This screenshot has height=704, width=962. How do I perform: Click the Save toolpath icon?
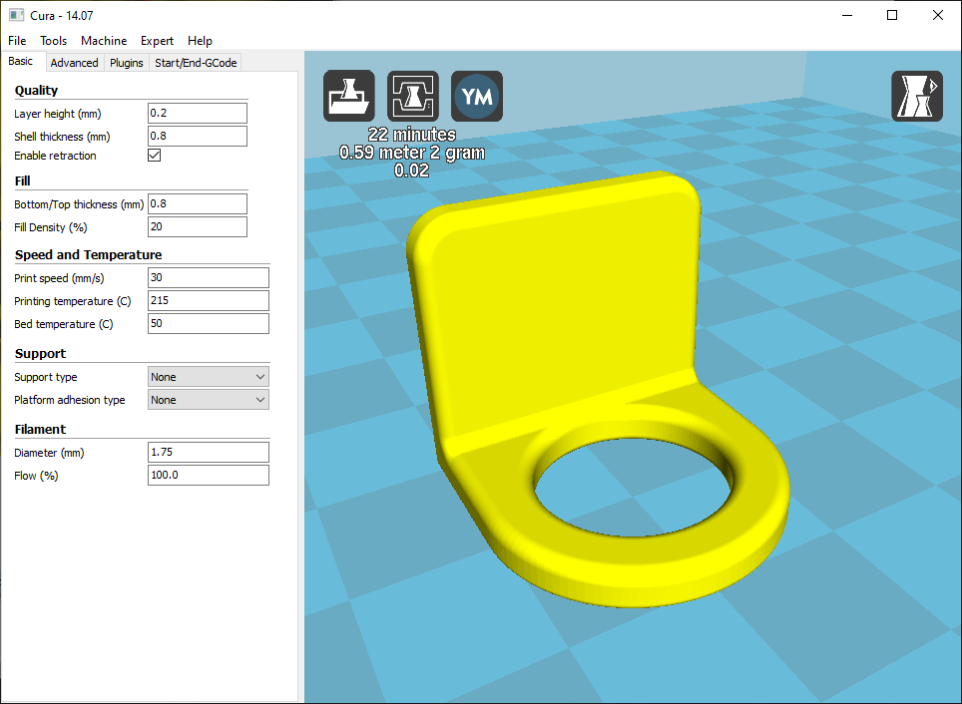[x=412, y=96]
